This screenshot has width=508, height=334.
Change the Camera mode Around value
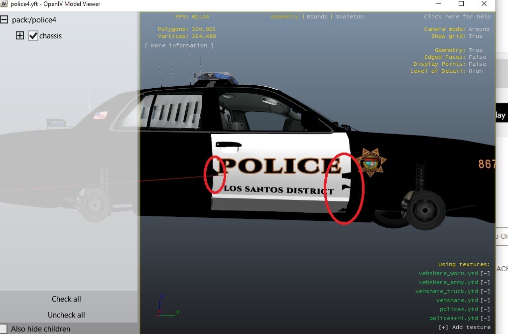479,29
